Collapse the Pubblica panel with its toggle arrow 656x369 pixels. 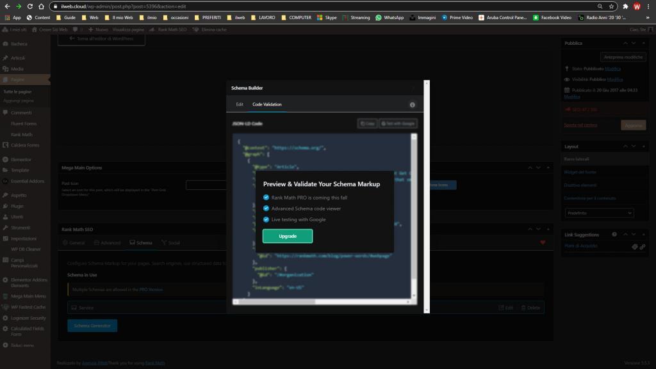[643, 43]
